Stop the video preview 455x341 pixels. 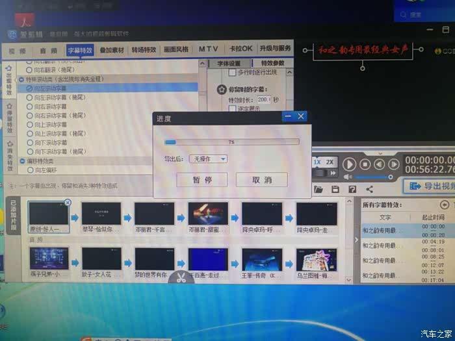point(365,164)
